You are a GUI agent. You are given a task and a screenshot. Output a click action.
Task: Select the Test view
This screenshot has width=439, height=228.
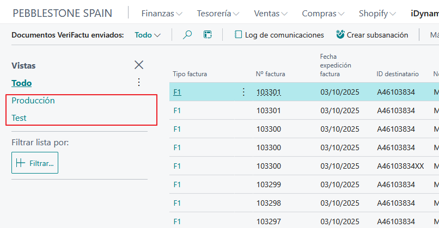click(19, 118)
